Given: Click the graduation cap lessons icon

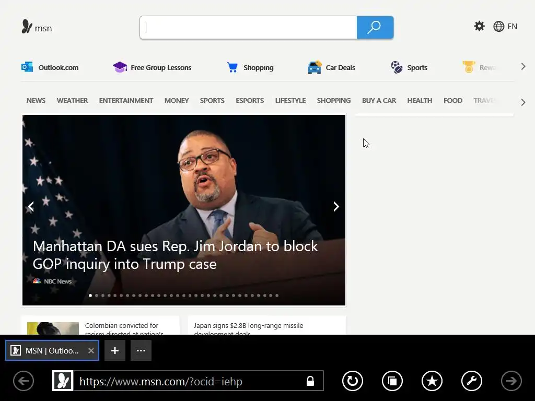Looking at the screenshot, I should [120, 67].
